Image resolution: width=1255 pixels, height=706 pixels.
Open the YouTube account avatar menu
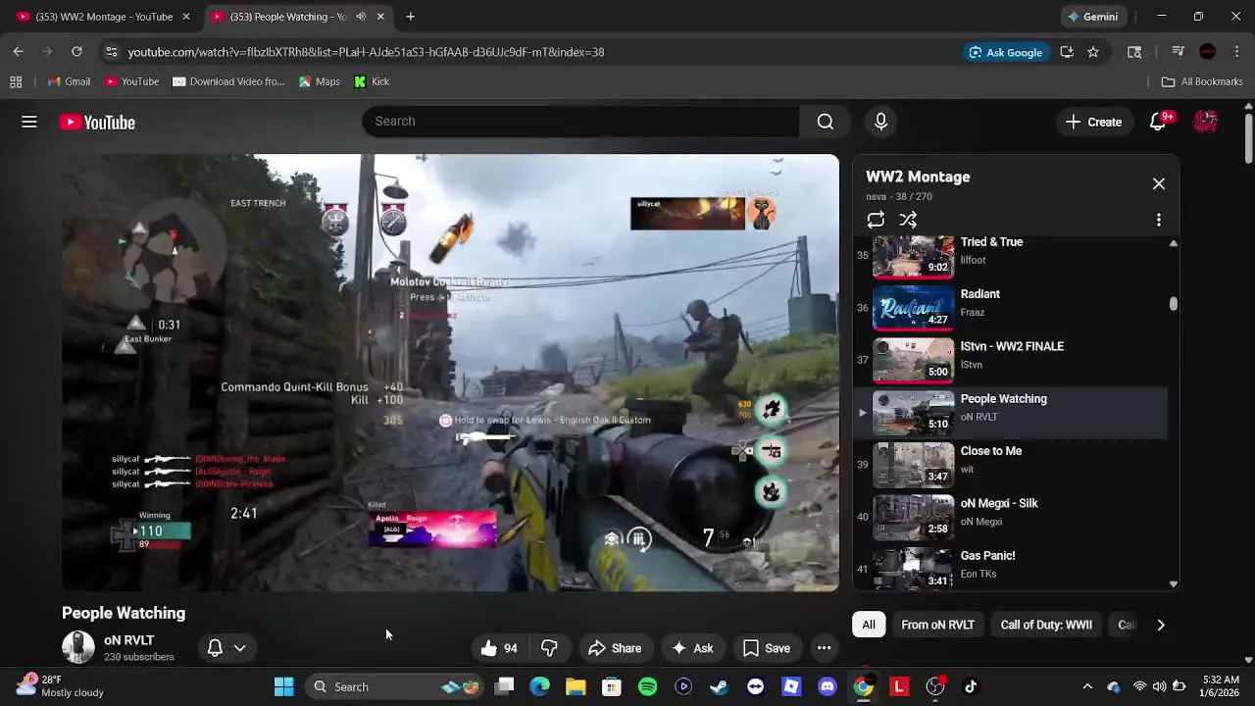[x=1205, y=122]
